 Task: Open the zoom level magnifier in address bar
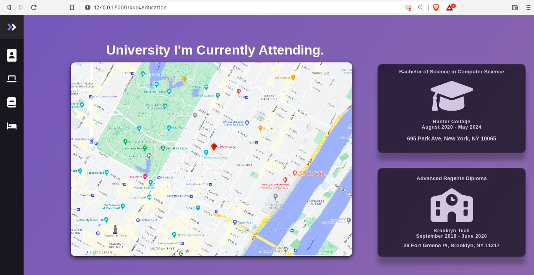click(x=421, y=7)
